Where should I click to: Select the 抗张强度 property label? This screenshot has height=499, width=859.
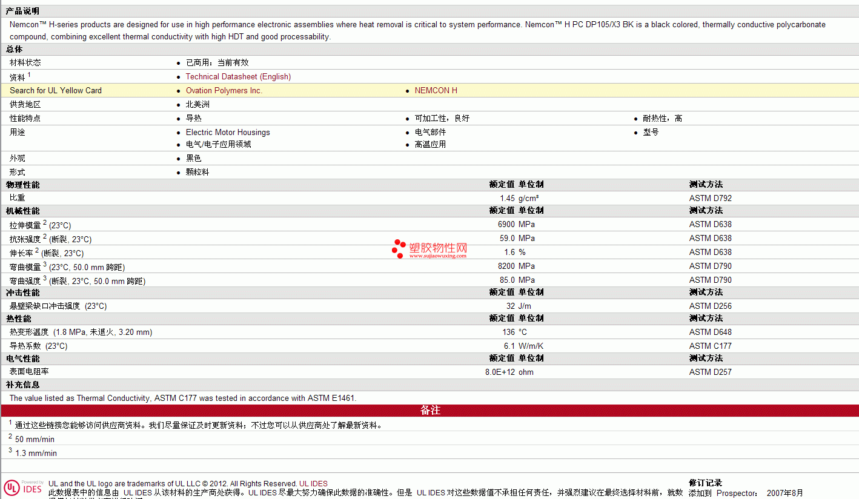tap(51, 239)
